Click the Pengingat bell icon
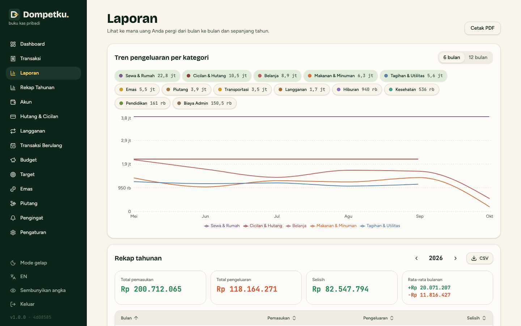521x326 pixels. [13, 218]
